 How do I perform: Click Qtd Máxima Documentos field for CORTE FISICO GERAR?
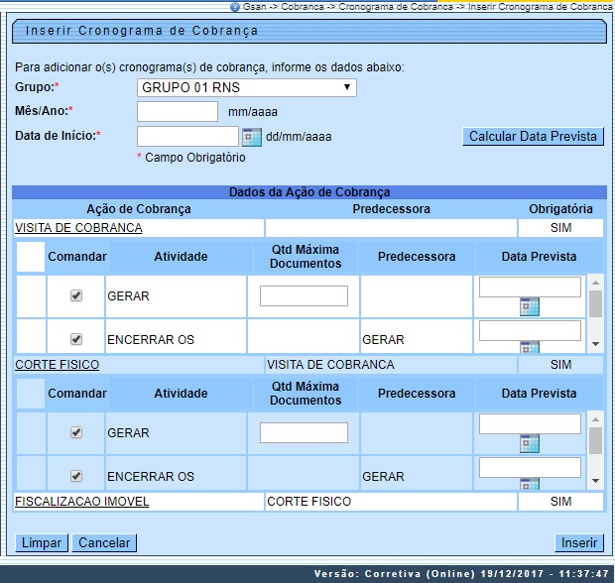304,432
